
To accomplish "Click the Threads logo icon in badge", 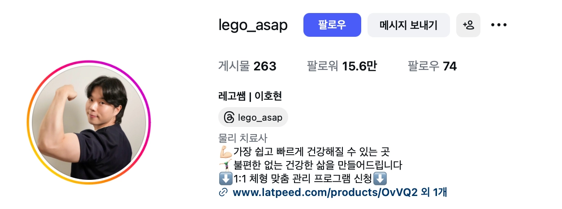I will pyautogui.click(x=229, y=118).
